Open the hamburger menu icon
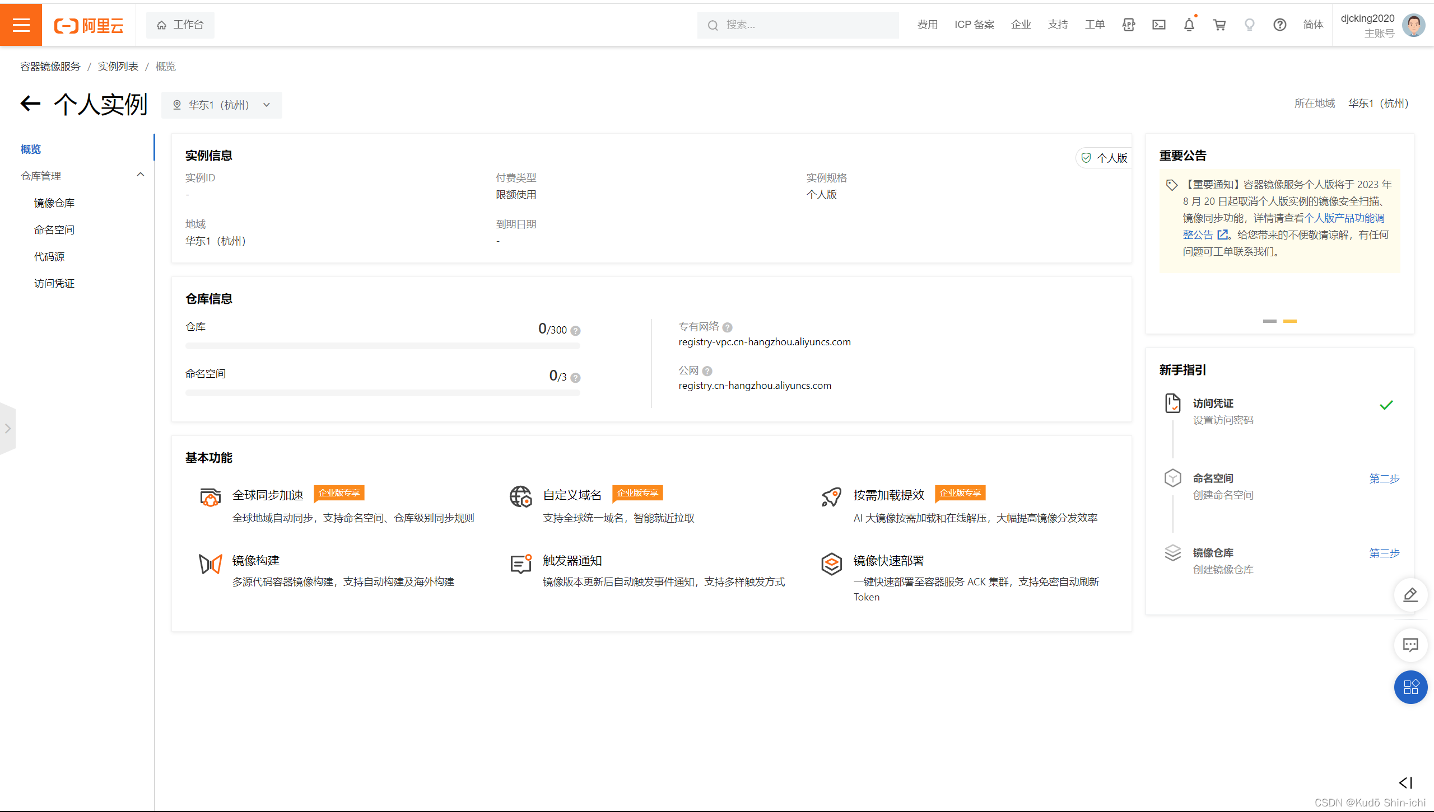This screenshot has height=812, width=1434. point(21,25)
